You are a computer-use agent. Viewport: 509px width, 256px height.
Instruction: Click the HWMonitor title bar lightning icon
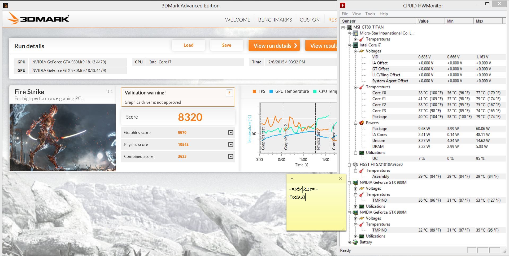tap(343, 5)
